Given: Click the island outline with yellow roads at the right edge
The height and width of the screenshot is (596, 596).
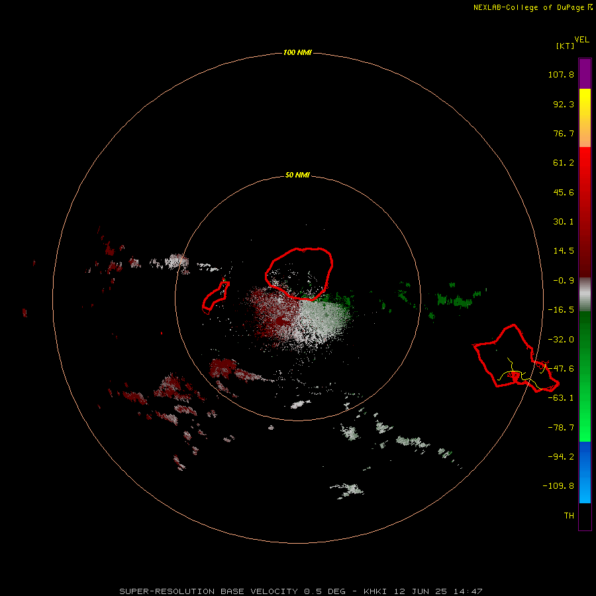Looking at the screenshot, I should click(x=516, y=359).
